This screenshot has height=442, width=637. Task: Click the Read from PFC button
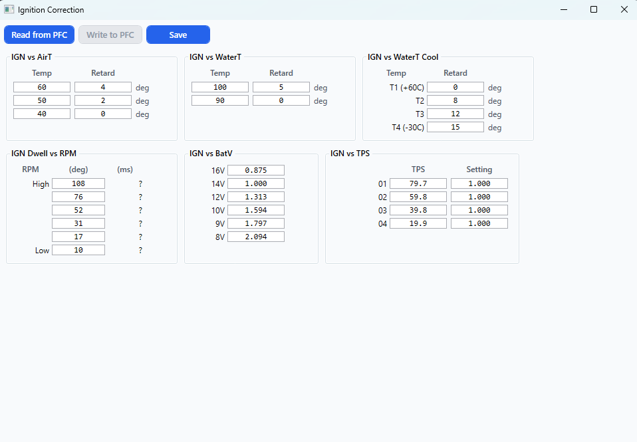pyautogui.click(x=39, y=35)
